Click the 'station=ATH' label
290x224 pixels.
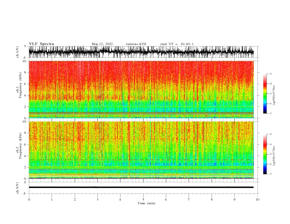(x=136, y=44)
